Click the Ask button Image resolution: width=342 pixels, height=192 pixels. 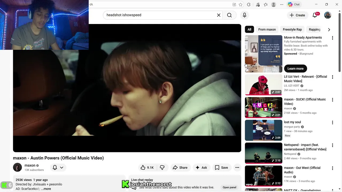(x=201, y=167)
